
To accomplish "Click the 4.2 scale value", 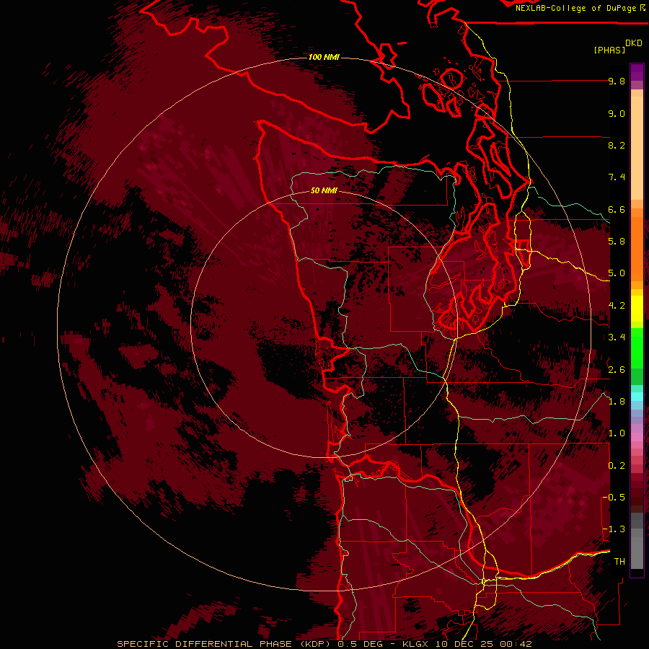I will pyautogui.click(x=617, y=306).
